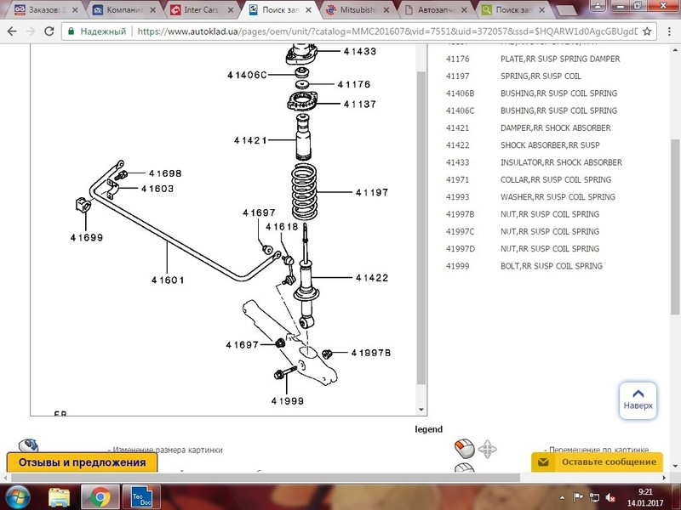Open Windows Start menu orb
681x510 pixels.
[19, 496]
